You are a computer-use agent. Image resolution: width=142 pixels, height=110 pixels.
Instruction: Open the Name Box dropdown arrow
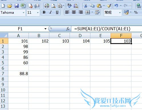(x=45, y=29)
